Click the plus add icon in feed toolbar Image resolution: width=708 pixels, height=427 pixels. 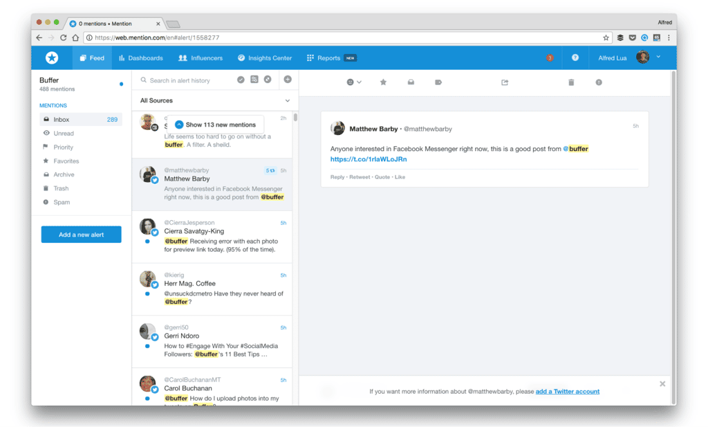(288, 80)
